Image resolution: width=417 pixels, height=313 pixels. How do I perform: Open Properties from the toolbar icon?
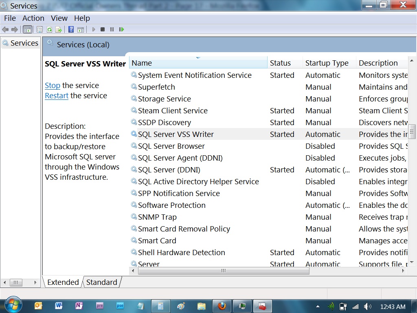coord(40,29)
